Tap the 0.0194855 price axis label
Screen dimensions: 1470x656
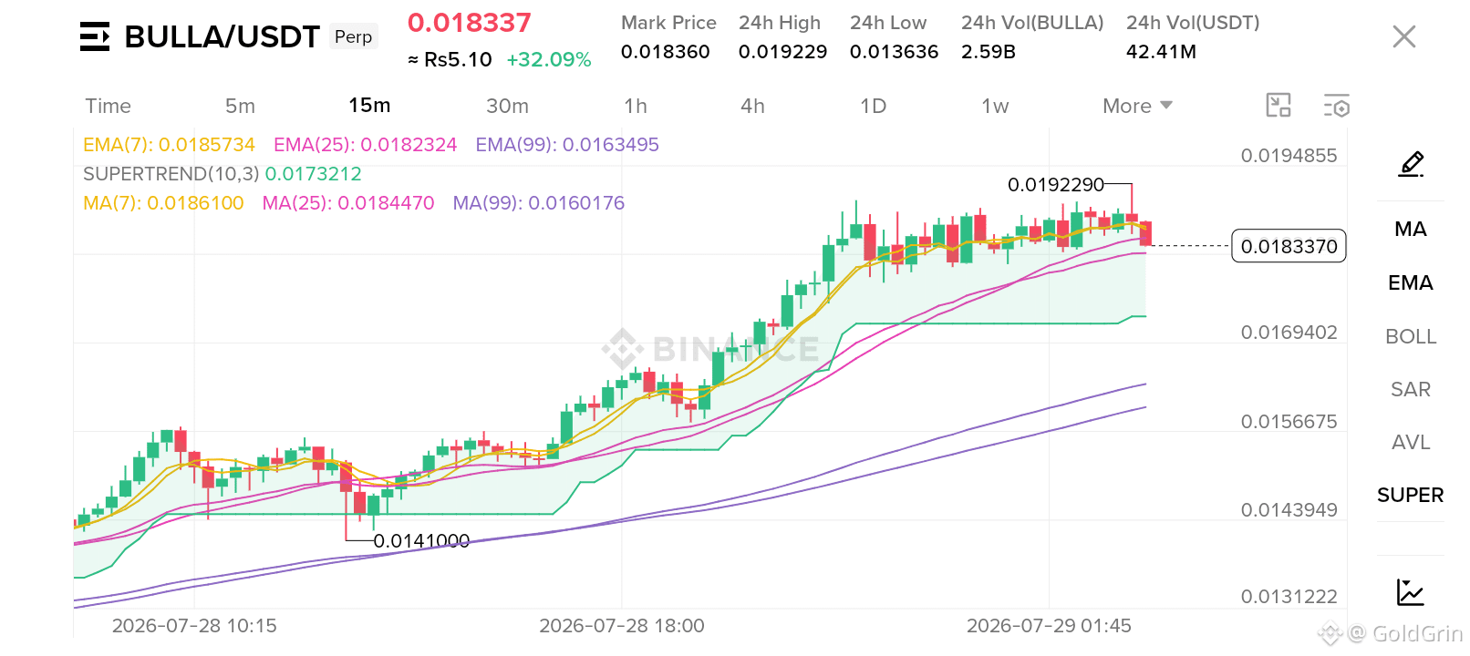[x=1289, y=156]
